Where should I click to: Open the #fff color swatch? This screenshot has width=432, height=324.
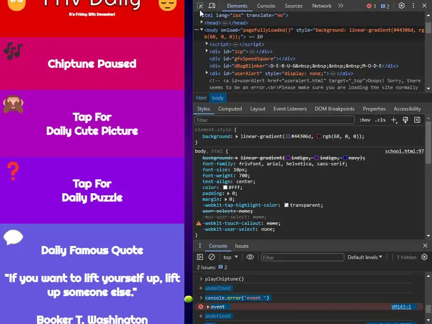click(x=225, y=187)
